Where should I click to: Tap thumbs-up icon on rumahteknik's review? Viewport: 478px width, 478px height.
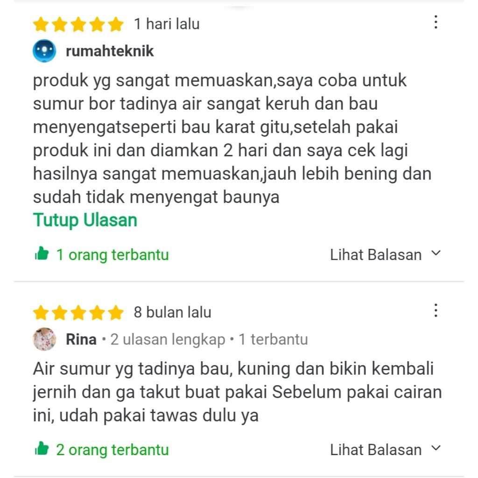pos(42,253)
